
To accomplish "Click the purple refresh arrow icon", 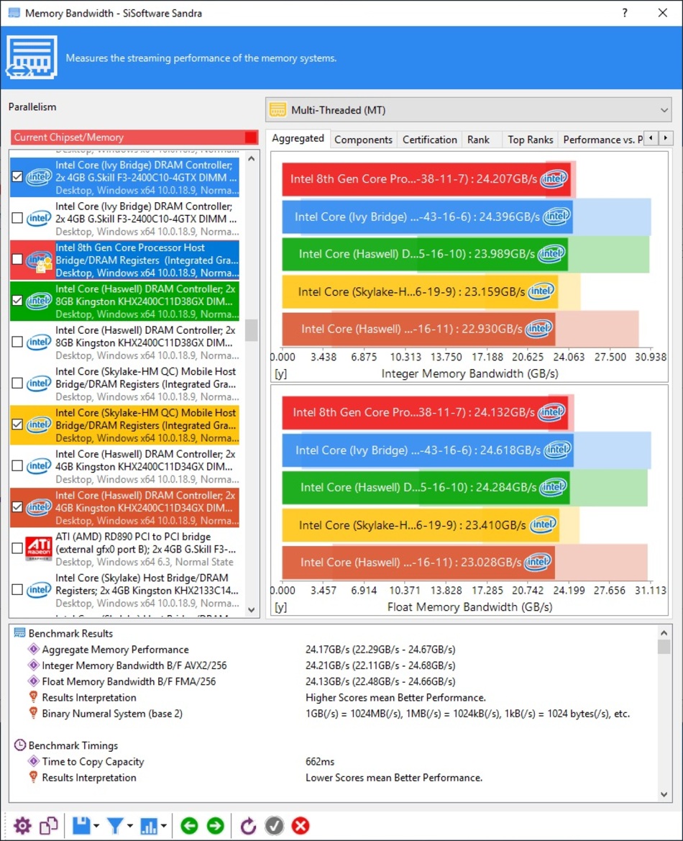I will (x=248, y=825).
